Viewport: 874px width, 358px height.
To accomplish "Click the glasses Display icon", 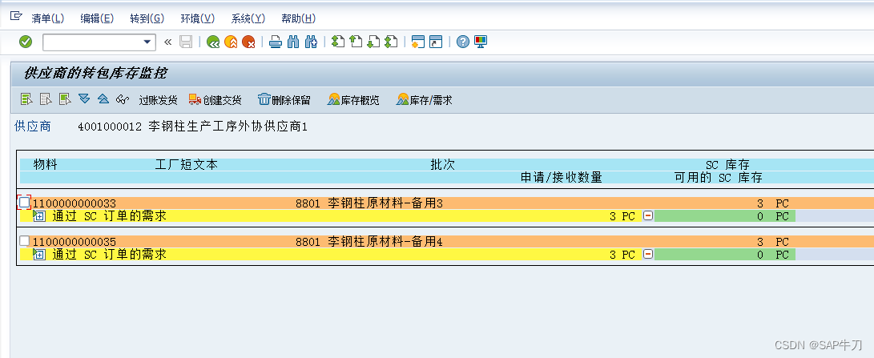I will pyautogui.click(x=123, y=99).
